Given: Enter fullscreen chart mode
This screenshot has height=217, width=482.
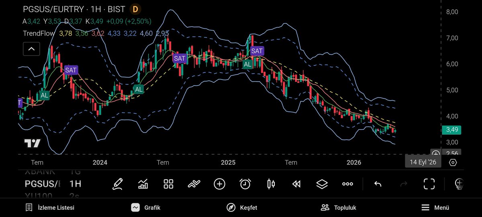Looking at the screenshot, I should pos(429,184).
